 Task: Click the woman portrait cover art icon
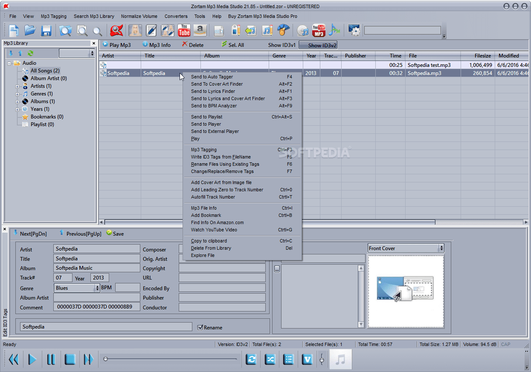[135, 30]
